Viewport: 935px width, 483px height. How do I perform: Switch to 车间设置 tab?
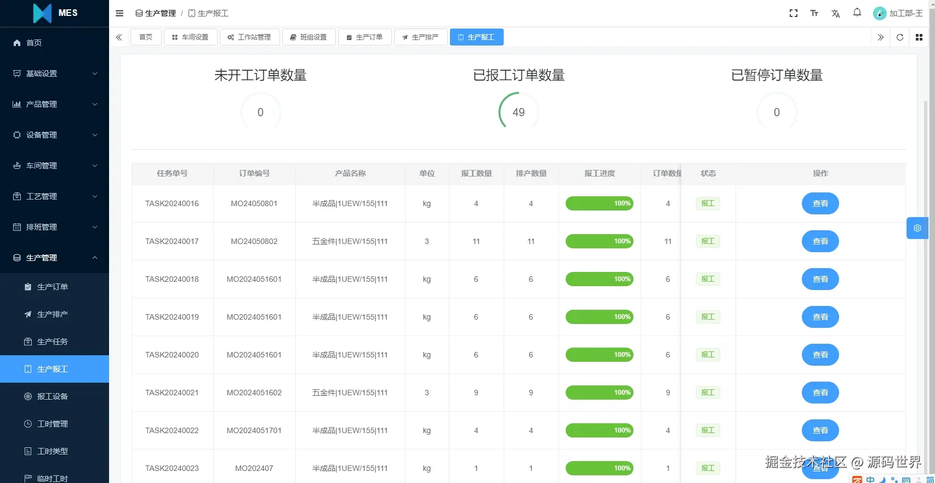190,37
